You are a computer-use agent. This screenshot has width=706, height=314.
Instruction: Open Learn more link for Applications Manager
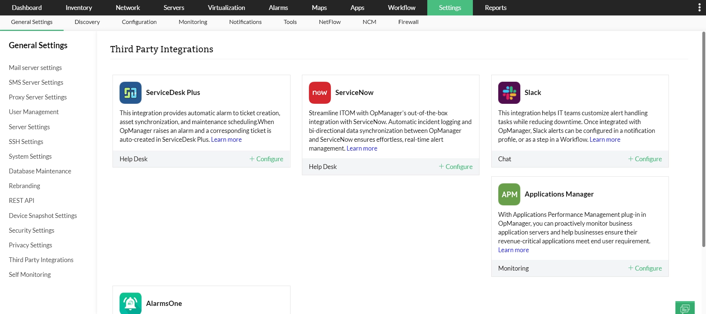click(x=513, y=250)
